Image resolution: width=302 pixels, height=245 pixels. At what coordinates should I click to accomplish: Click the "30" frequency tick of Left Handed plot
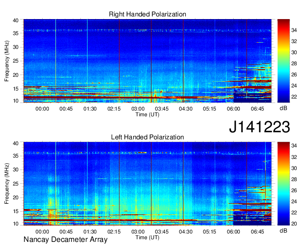click(x=16, y=170)
